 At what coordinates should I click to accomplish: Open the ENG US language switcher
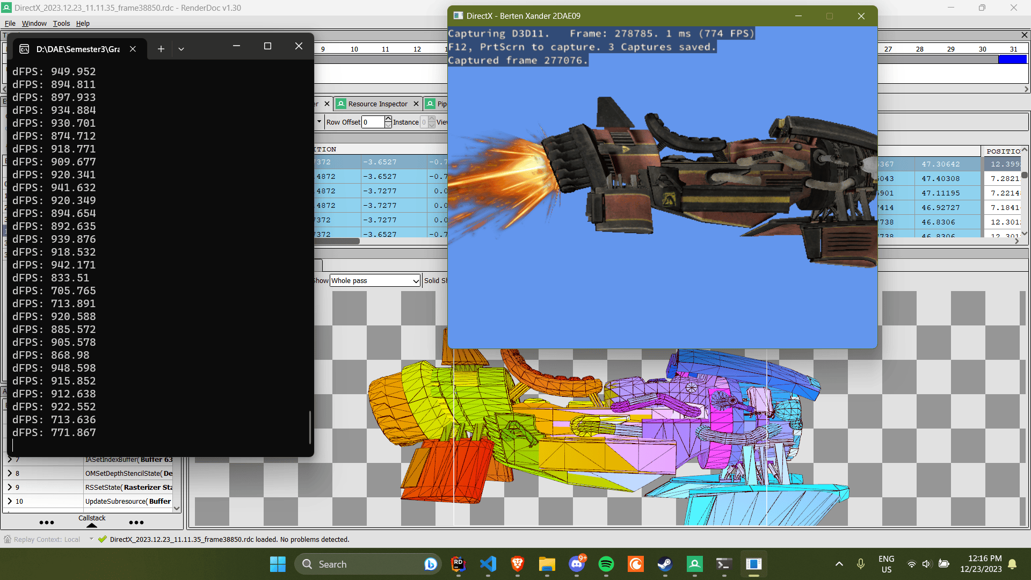[x=887, y=564]
